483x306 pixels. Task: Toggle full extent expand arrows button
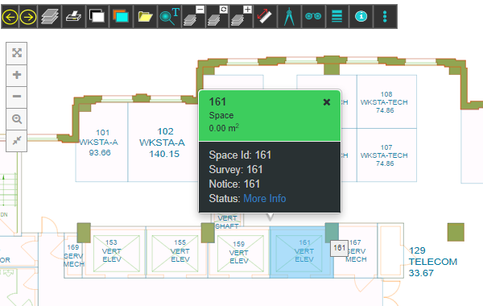click(17, 53)
